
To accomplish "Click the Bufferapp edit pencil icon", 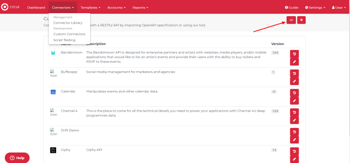I will tap(294, 81).
